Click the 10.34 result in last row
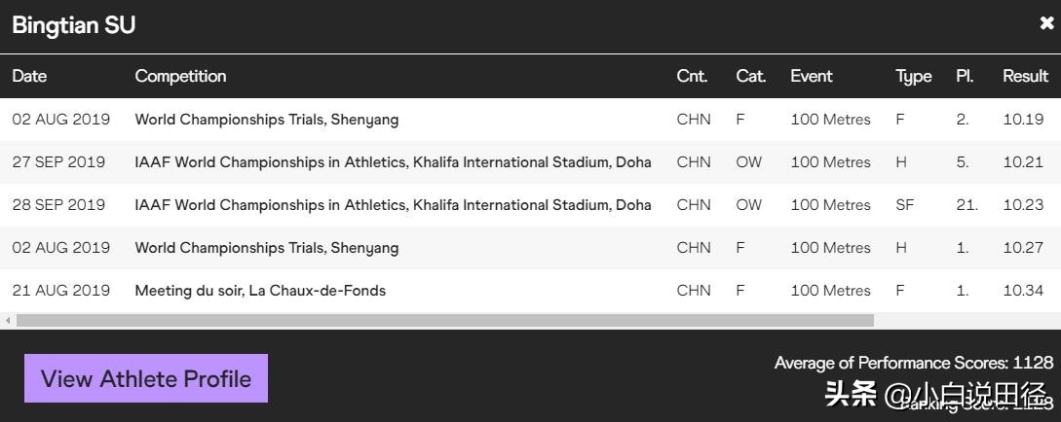1061x422 pixels. click(1023, 291)
